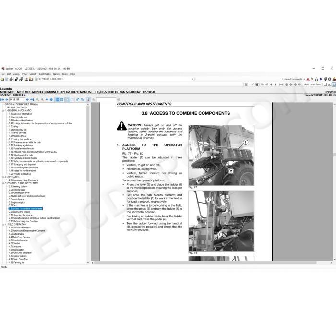This screenshot has height=336, width=336.
Task: Open the document selector dropdown arrow
Action: (x=193, y=79)
